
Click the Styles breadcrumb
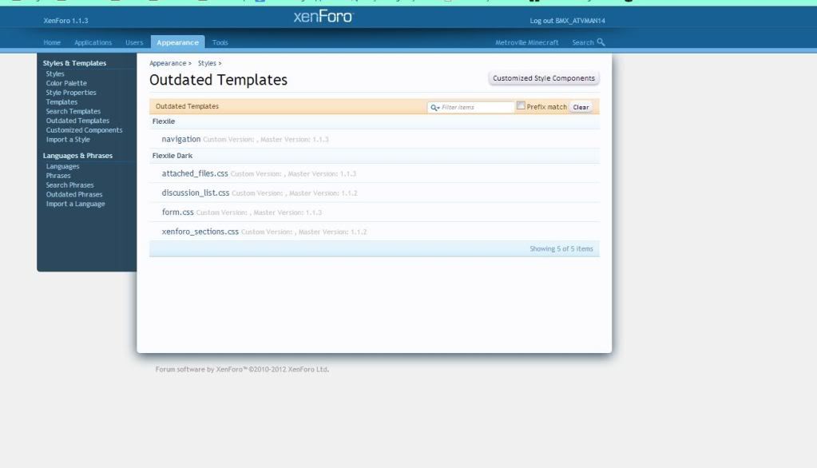click(207, 64)
